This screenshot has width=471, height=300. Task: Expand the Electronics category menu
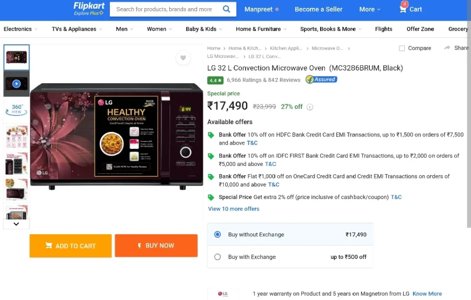pyautogui.click(x=20, y=29)
